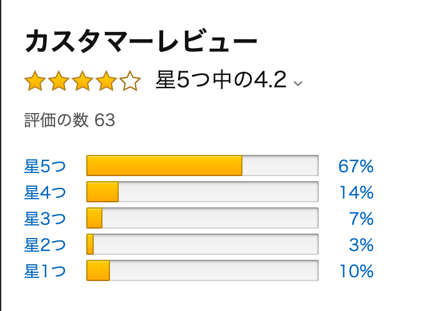
Task: Click the three-star histogram bar
Action: tap(202, 218)
